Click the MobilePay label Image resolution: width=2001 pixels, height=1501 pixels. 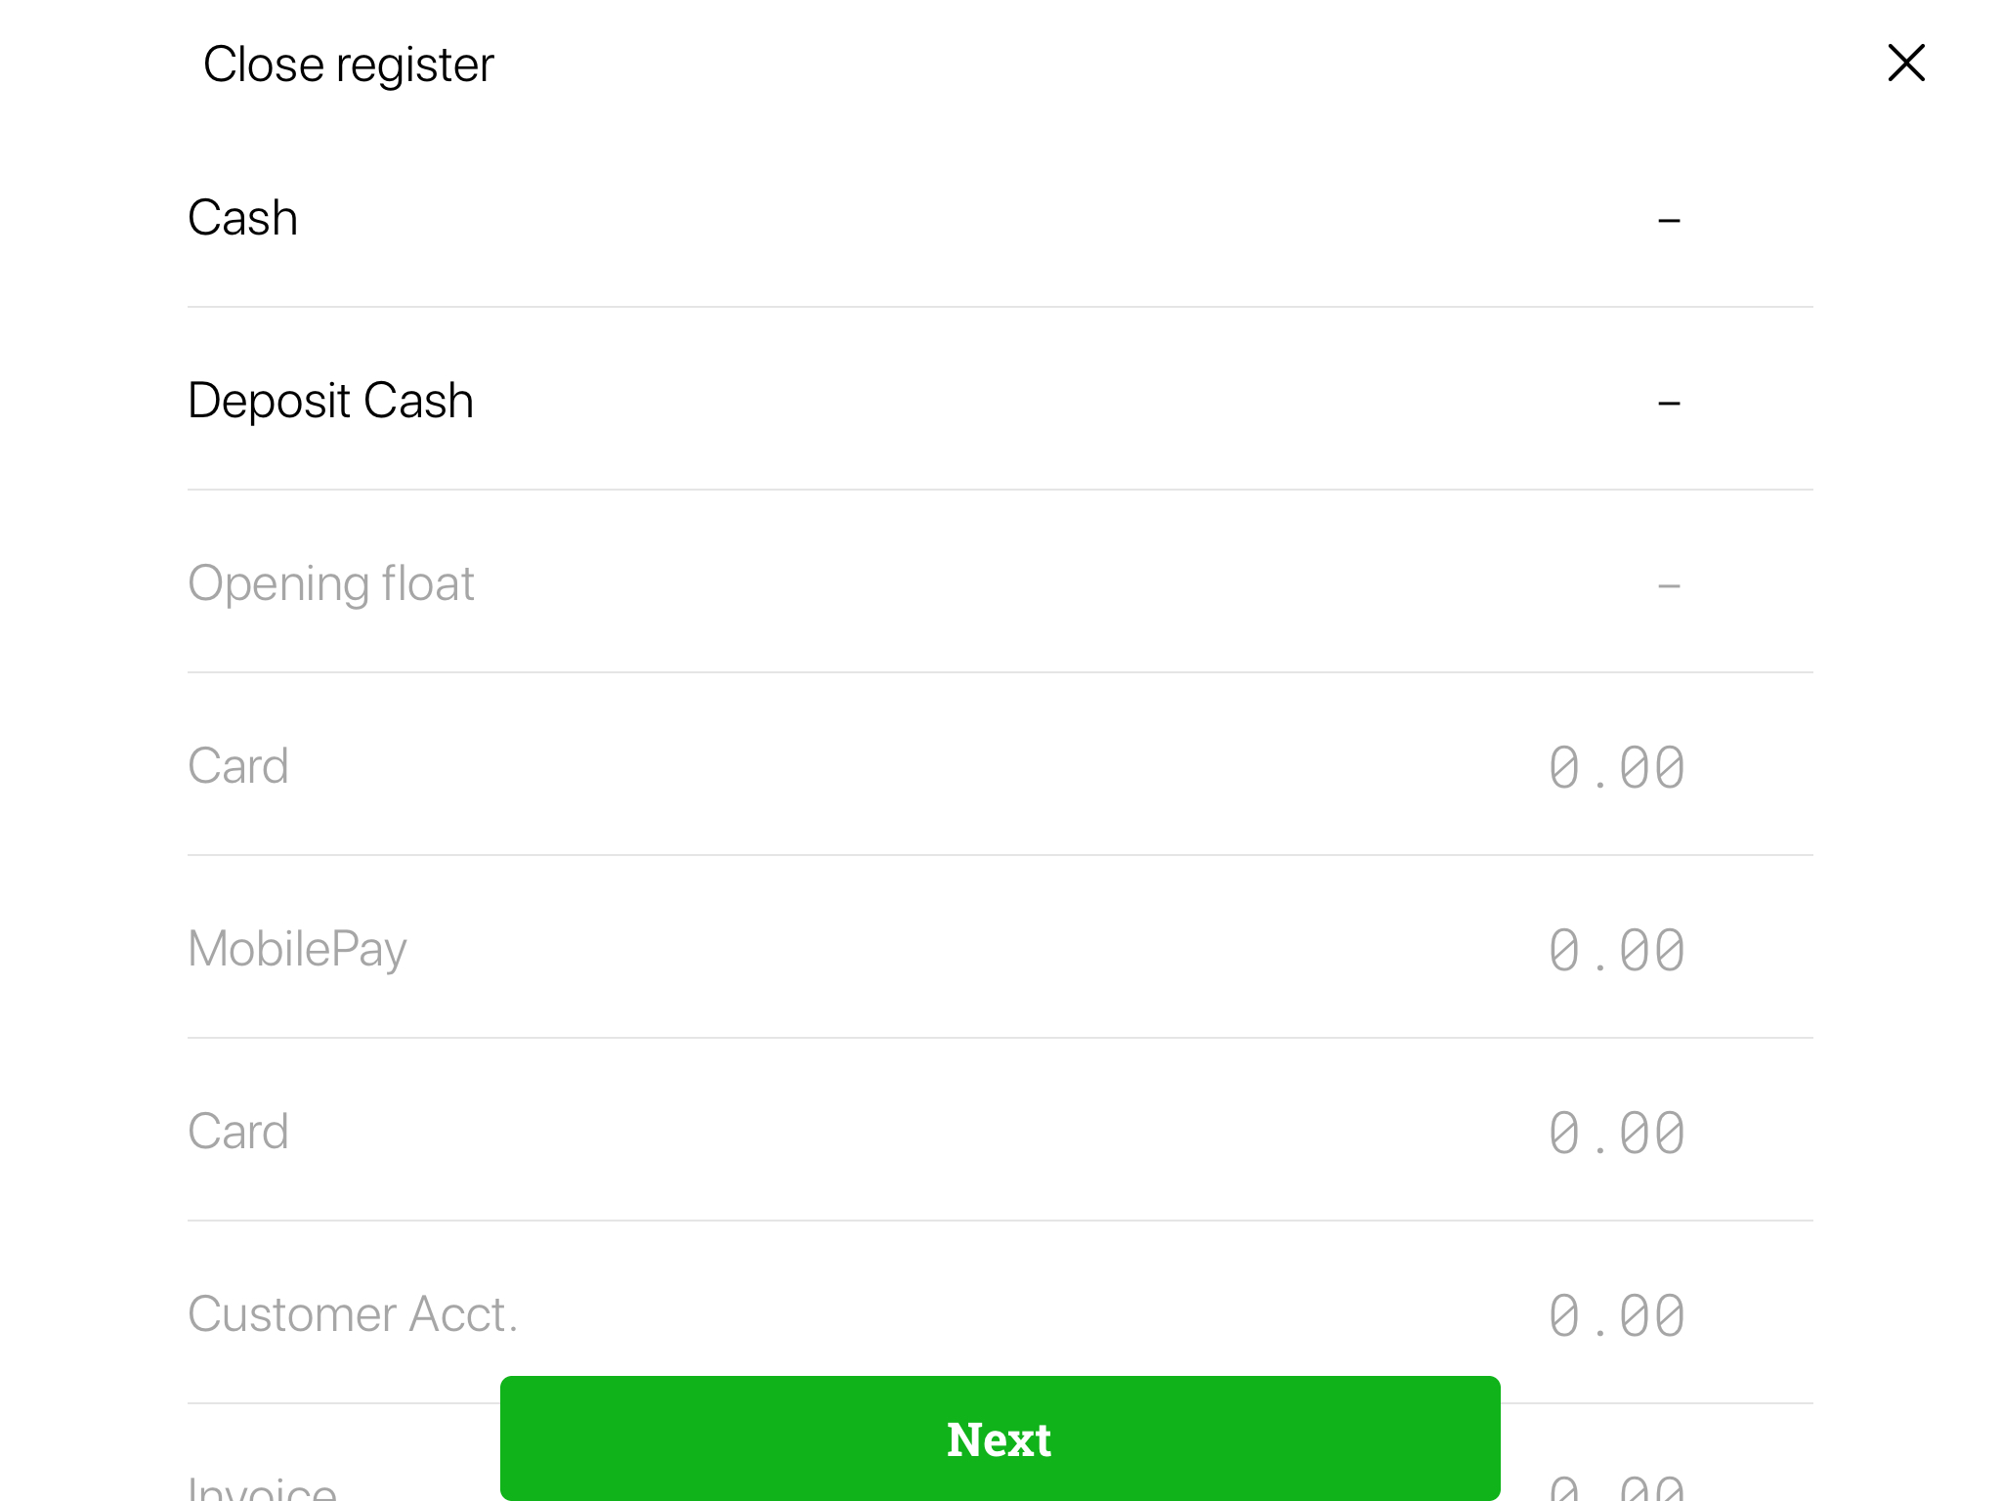point(296,949)
